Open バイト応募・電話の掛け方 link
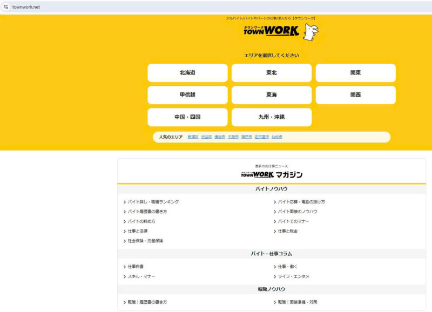 pos(301,202)
